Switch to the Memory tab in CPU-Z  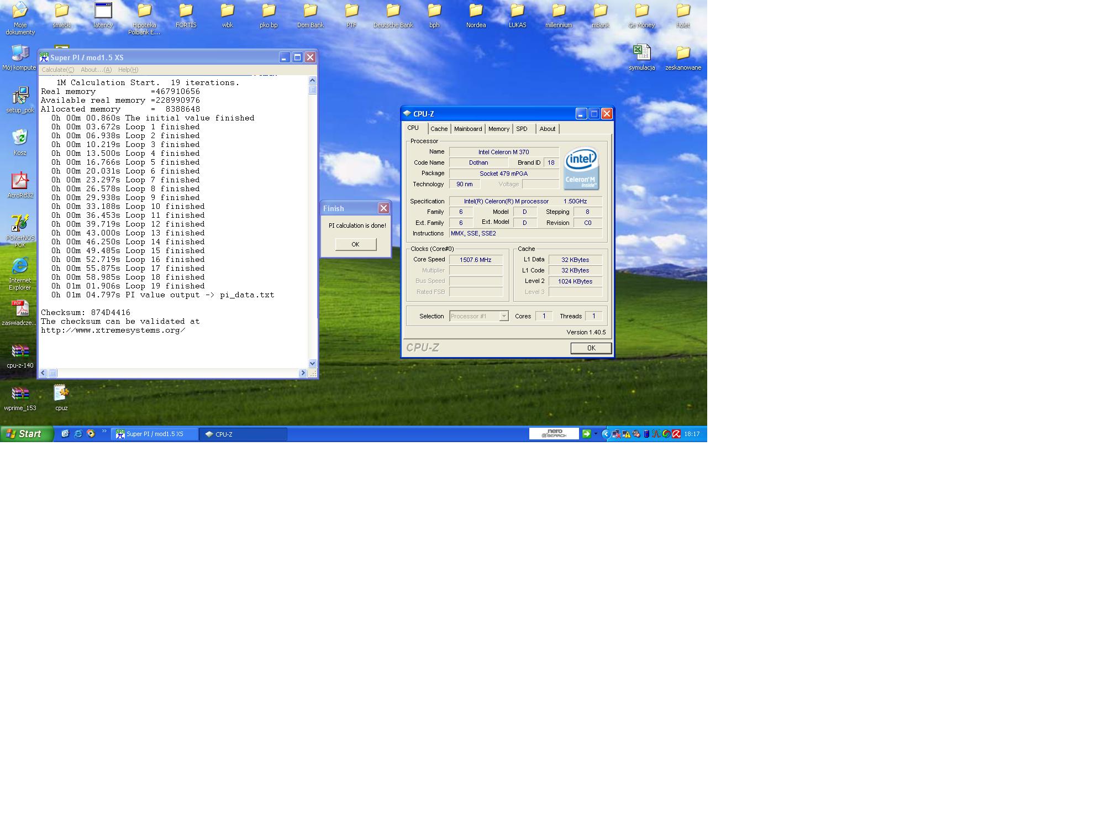click(x=499, y=129)
